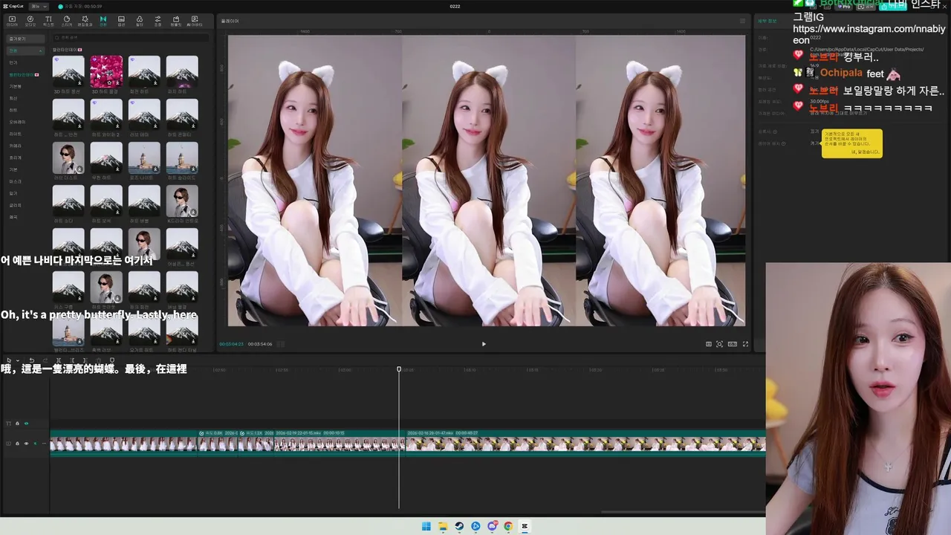
Task: Switch to CapCut in the taskbar
Action: click(x=525, y=526)
